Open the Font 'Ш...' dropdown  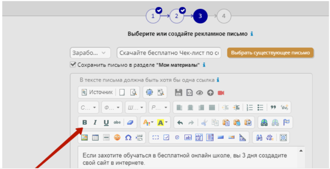(136, 107)
